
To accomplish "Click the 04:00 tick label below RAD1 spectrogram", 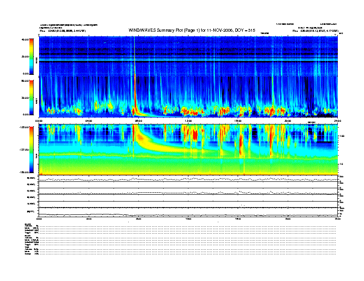I will click(x=89, y=121).
